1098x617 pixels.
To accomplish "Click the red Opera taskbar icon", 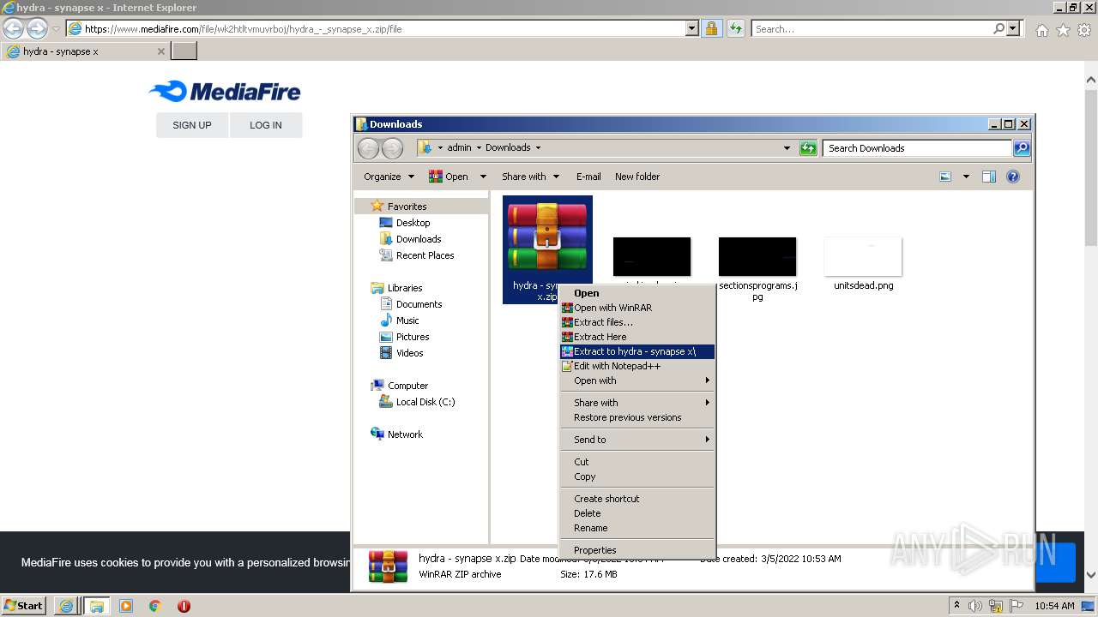I will [184, 606].
